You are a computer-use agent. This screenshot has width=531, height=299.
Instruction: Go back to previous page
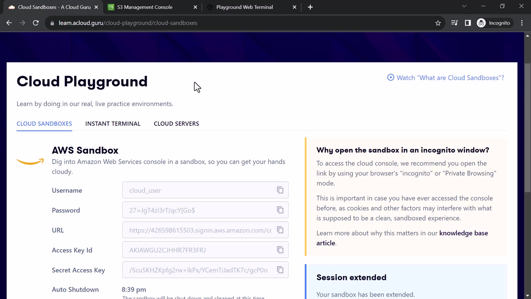pos(9,23)
